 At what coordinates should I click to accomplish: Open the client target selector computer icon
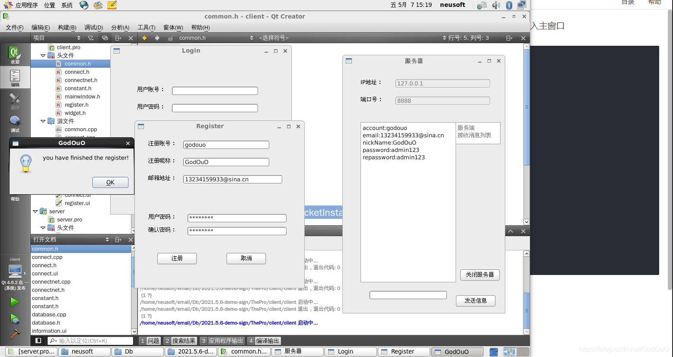15,271
